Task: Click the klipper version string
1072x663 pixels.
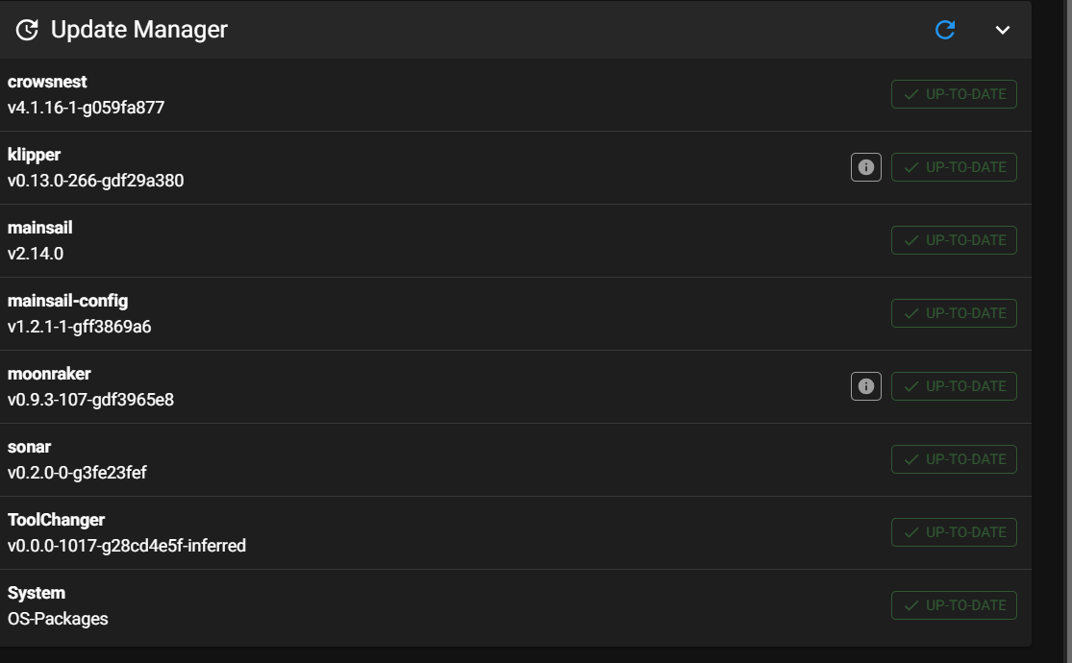Action: click(x=96, y=181)
